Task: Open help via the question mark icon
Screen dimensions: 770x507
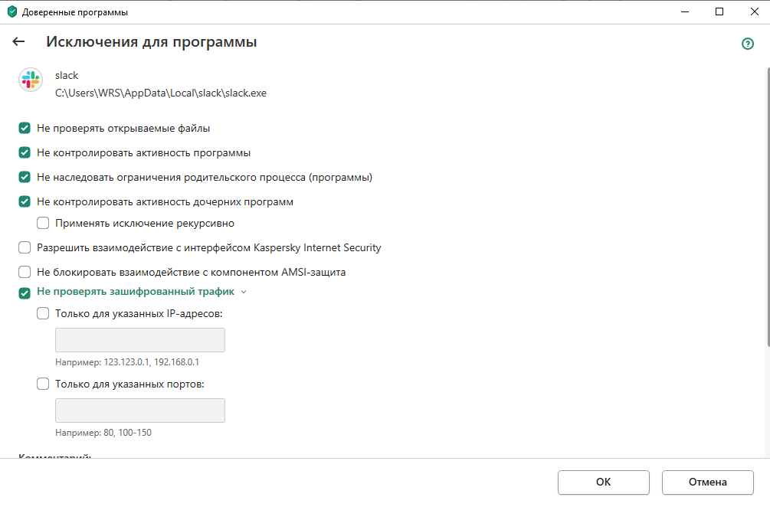Action: pyautogui.click(x=748, y=44)
